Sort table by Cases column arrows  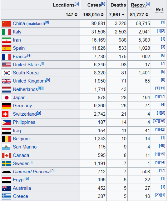102,15
